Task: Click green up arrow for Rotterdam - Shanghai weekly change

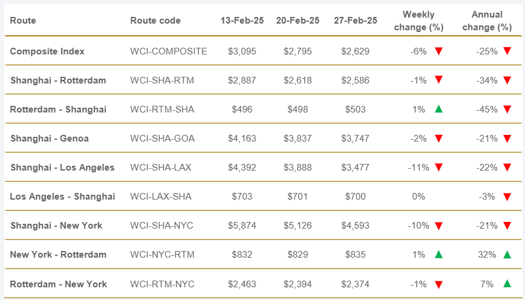Action: (x=439, y=109)
